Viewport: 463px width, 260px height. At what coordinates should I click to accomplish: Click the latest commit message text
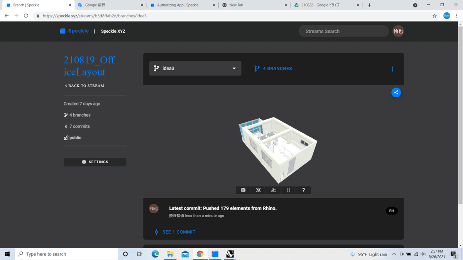(x=223, y=208)
